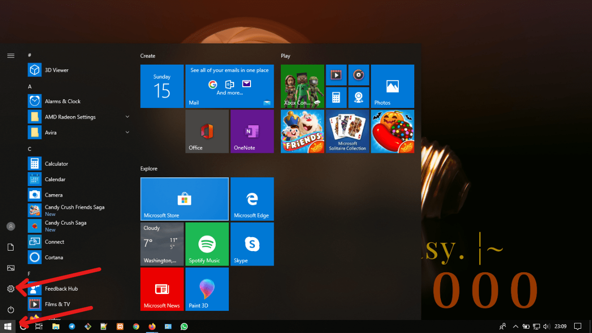Image resolution: width=592 pixels, height=333 pixels.
Task: Open the Photos tile
Action: pyautogui.click(x=392, y=86)
